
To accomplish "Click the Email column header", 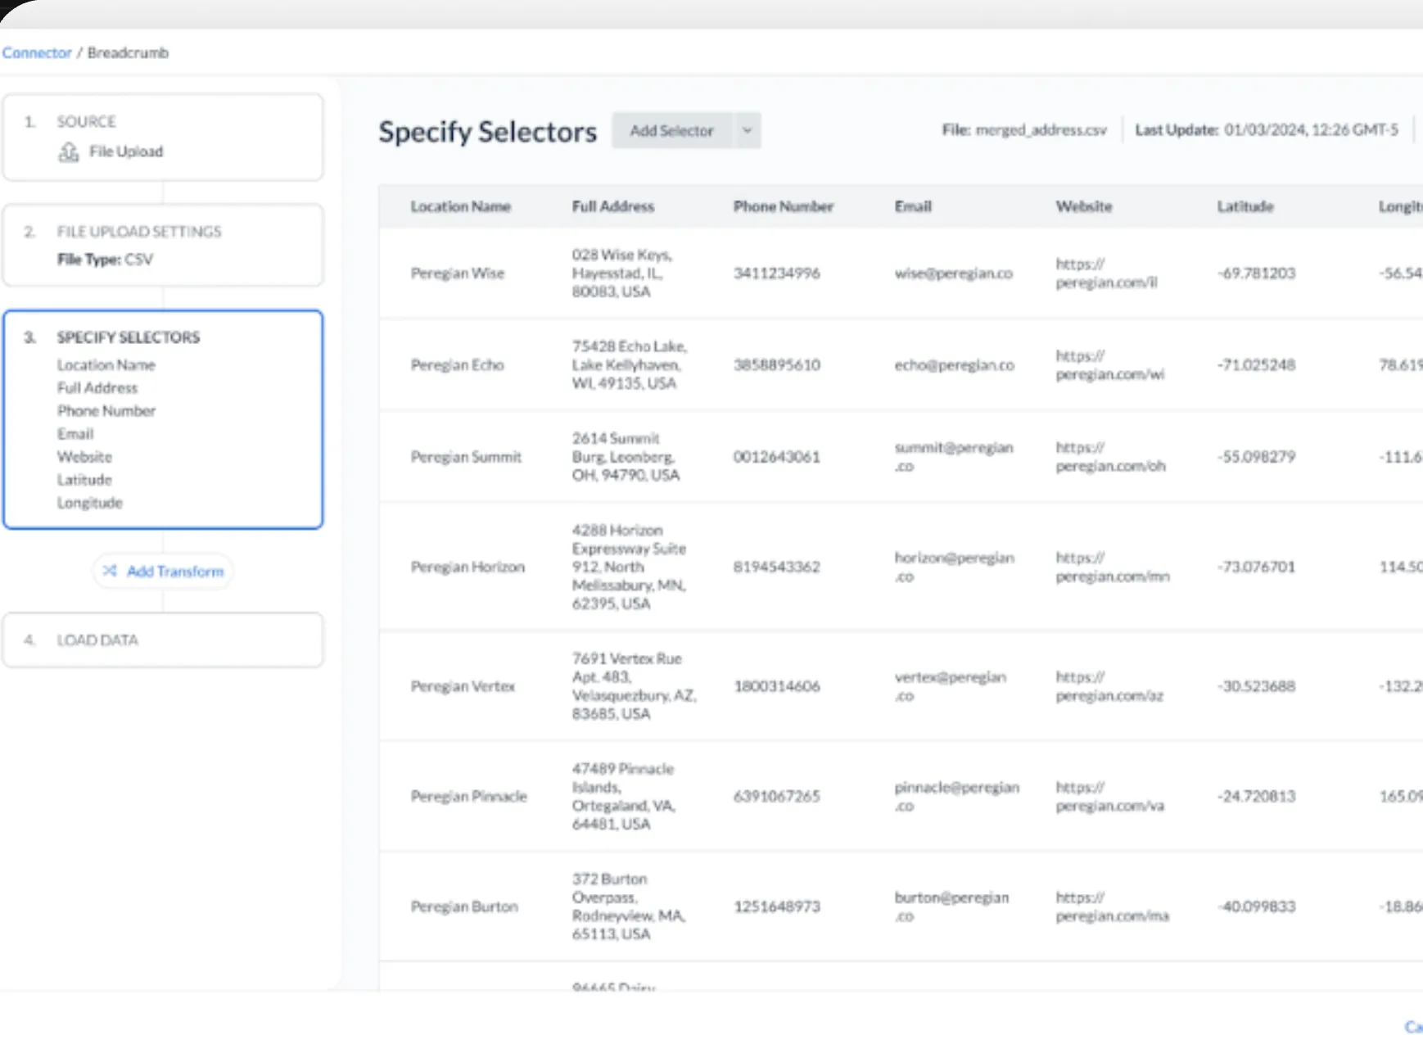I will 913,206.
